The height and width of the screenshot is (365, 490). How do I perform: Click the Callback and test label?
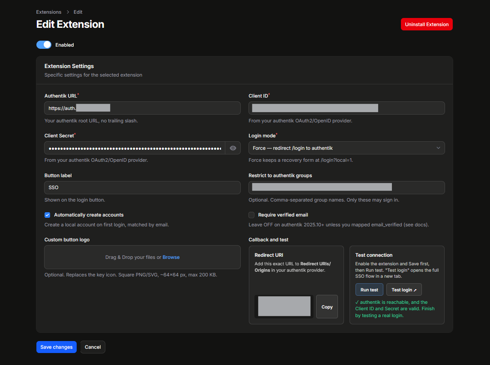tap(269, 240)
